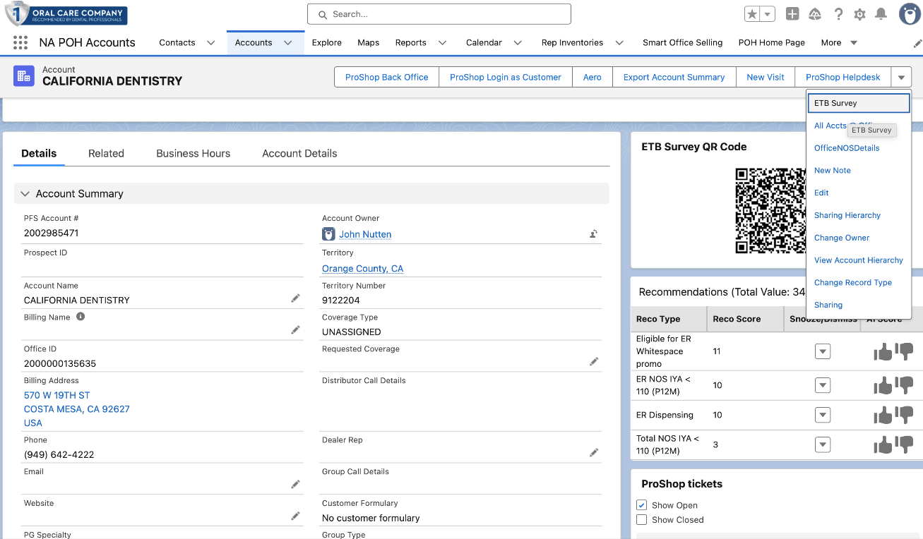
Task: Click the Export Account Summary button
Action: [674, 78]
